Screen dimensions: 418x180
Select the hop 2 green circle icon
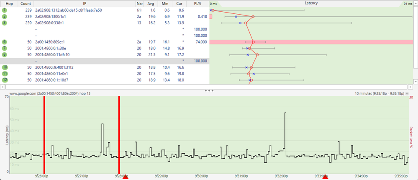5,16
